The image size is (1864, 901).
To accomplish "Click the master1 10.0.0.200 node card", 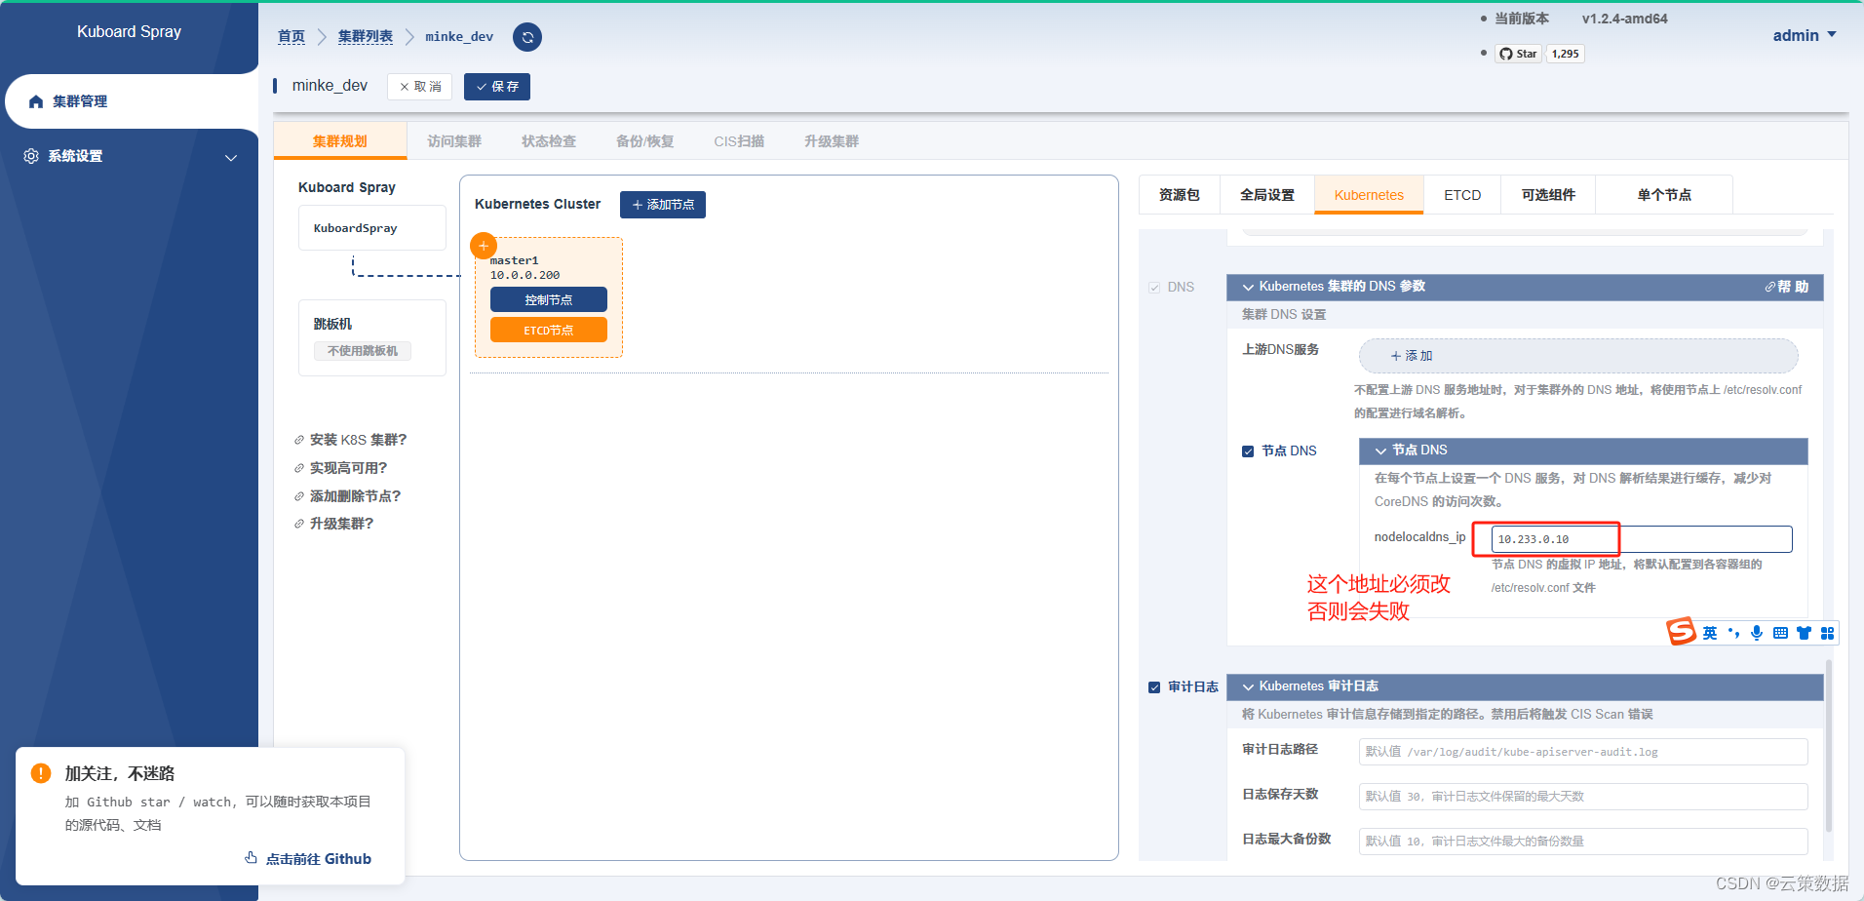I will (x=549, y=297).
